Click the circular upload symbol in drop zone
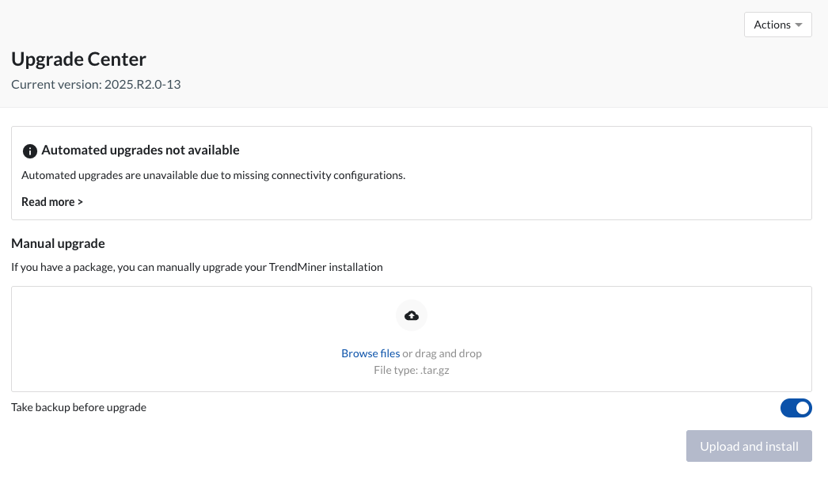Screen dimensions: 828x484 411,314
